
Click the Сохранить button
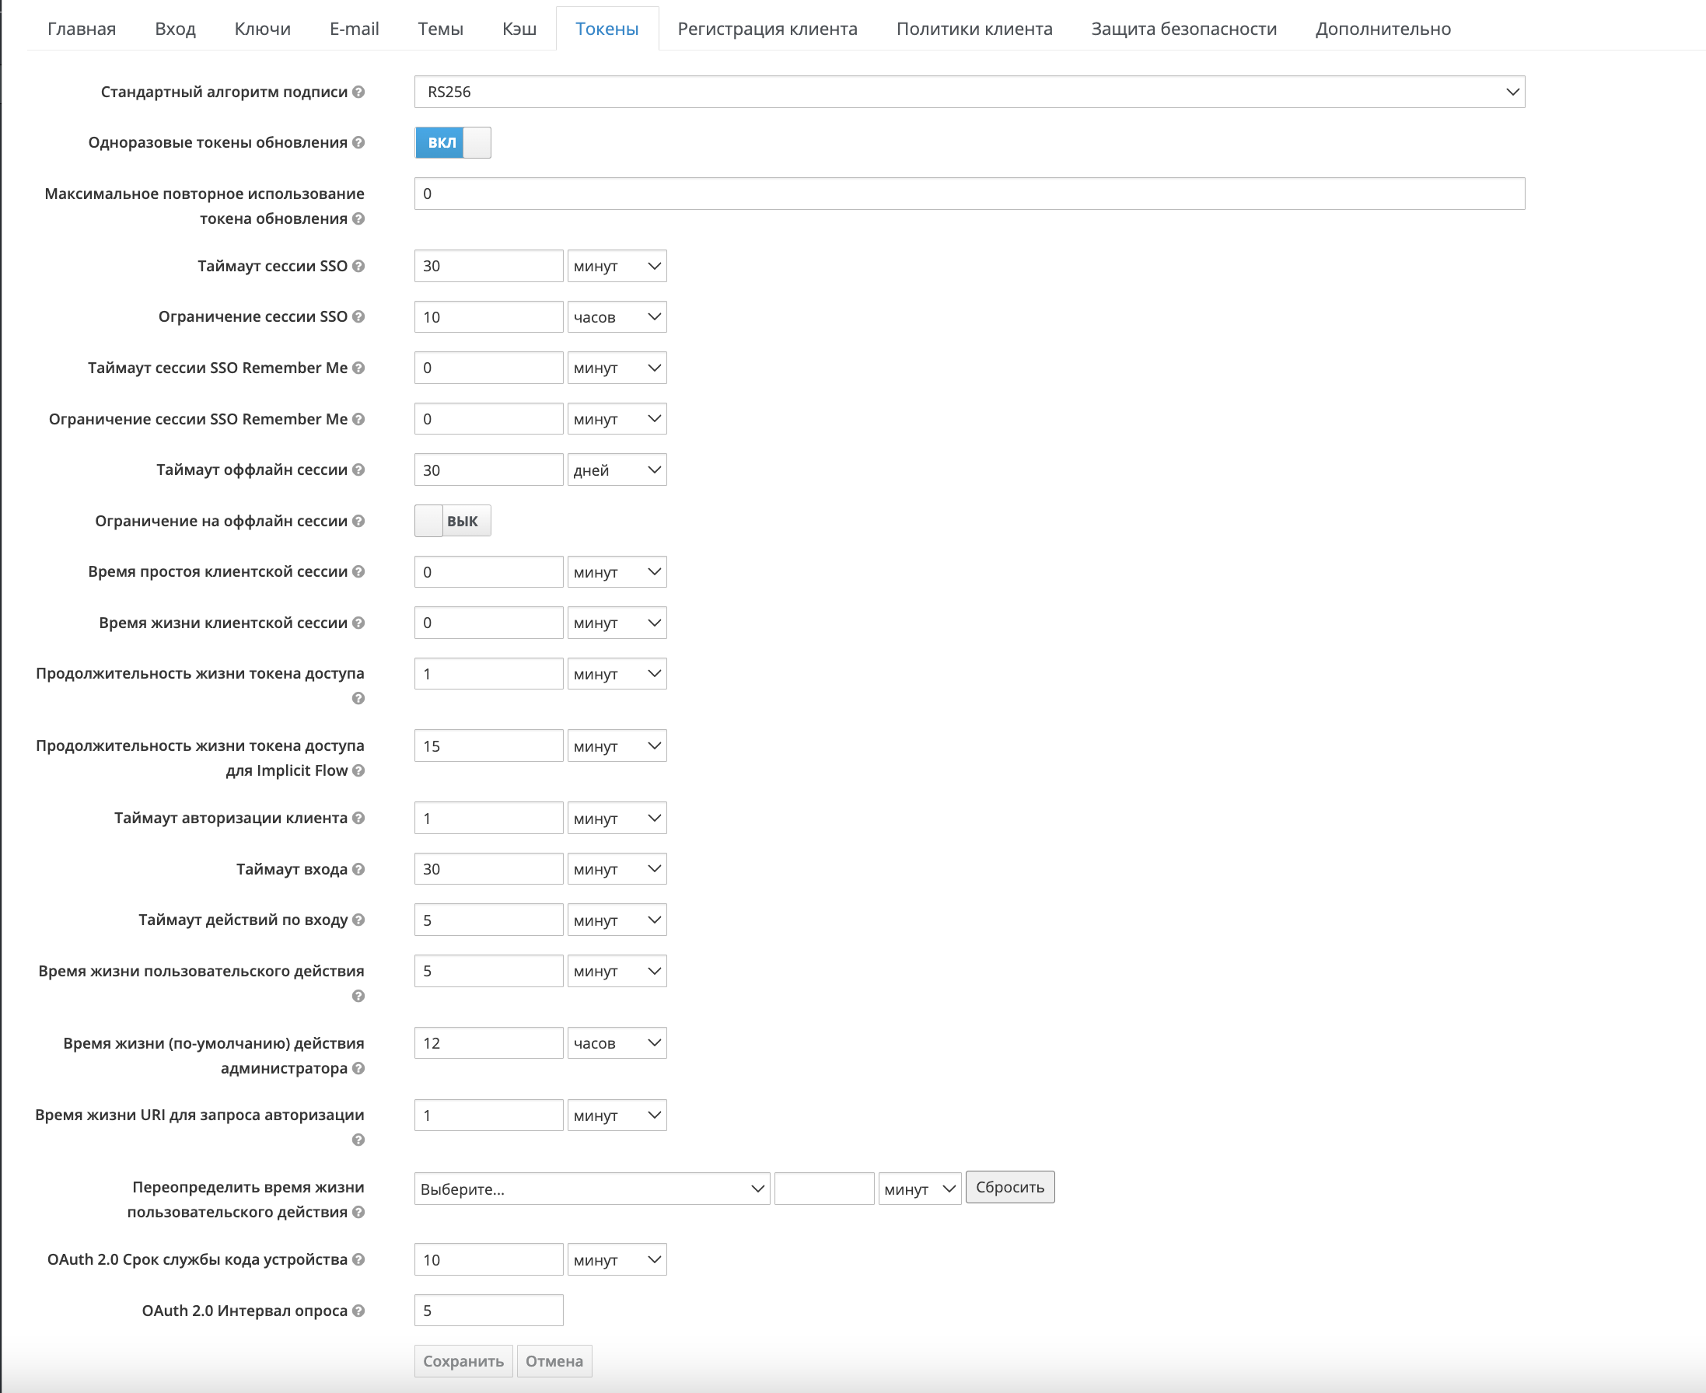tap(463, 1361)
